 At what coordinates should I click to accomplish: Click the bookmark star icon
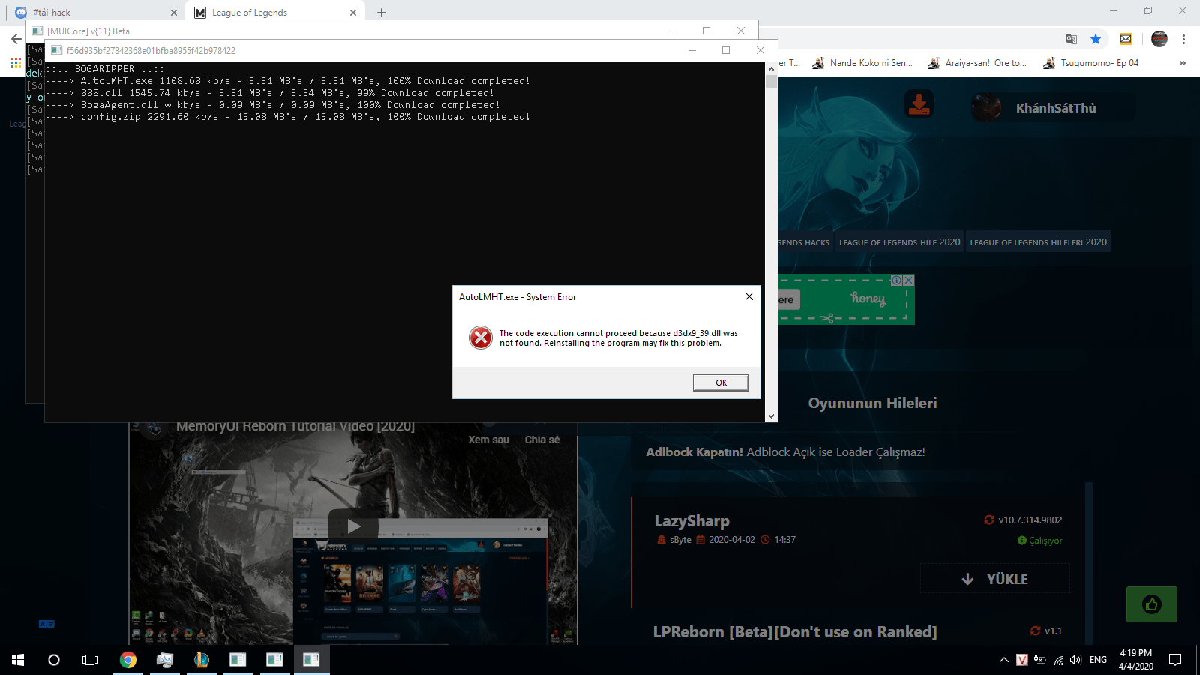coord(1096,39)
